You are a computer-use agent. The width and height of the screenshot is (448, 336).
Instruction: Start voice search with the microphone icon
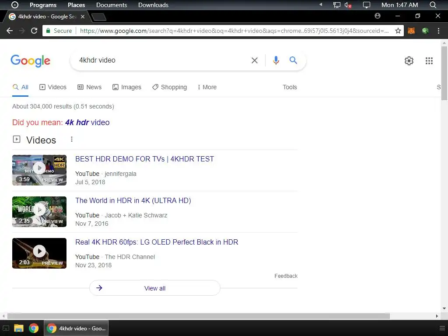(x=276, y=60)
